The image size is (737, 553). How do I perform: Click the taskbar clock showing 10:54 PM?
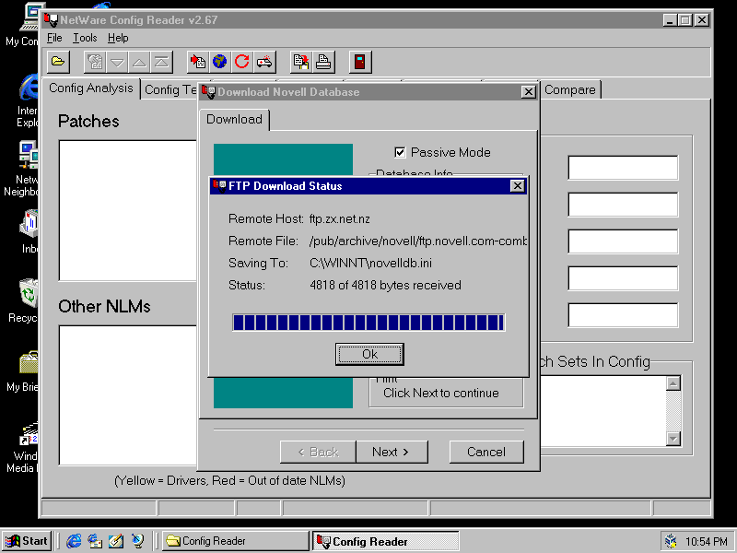coord(707,542)
